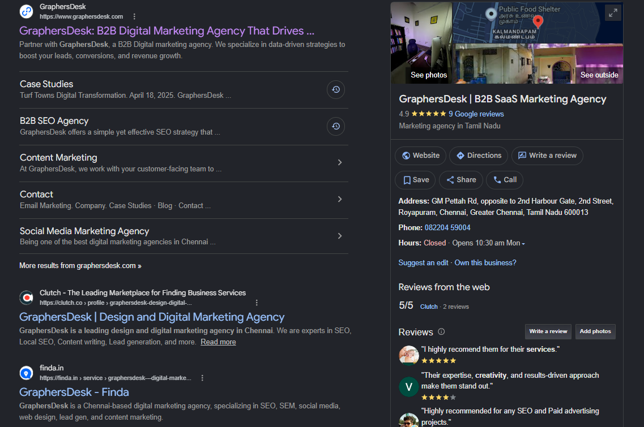Viewport: 644px width, 427px height.
Task: Click Read more in Clutch snippet
Action: tap(218, 342)
